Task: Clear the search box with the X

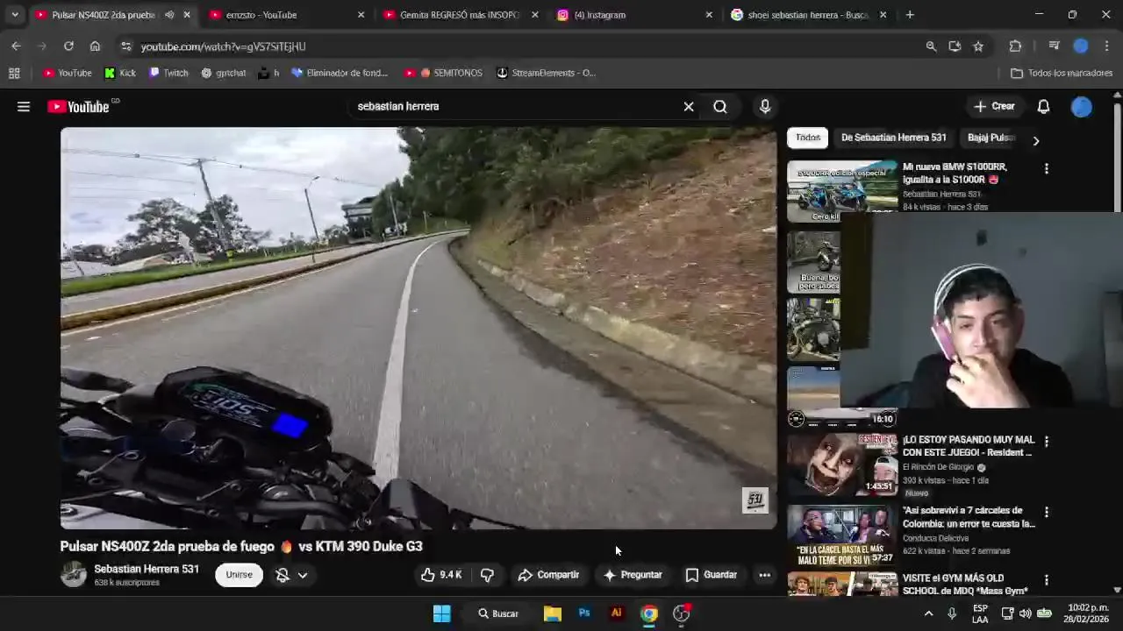Action: coord(689,107)
